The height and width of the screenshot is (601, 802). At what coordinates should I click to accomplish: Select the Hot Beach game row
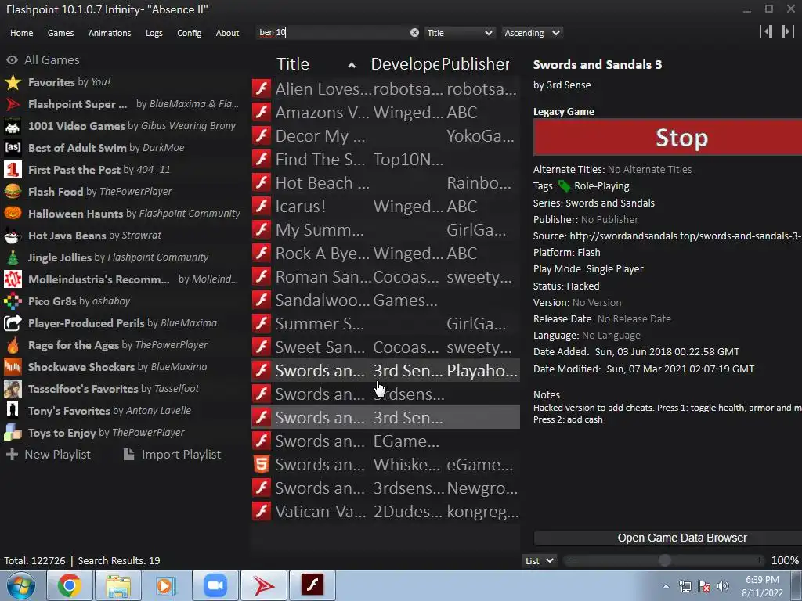pos(385,182)
